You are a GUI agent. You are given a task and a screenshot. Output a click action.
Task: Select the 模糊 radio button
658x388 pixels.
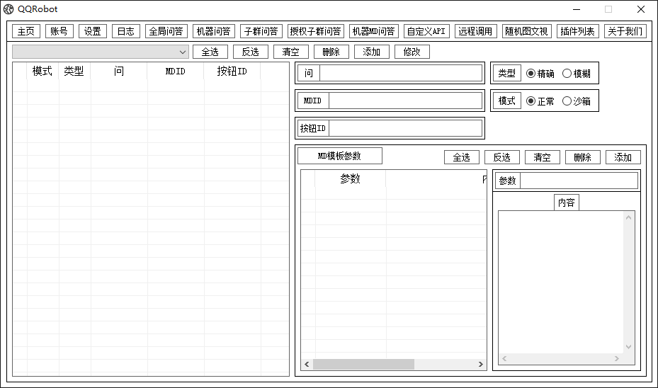click(x=567, y=74)
